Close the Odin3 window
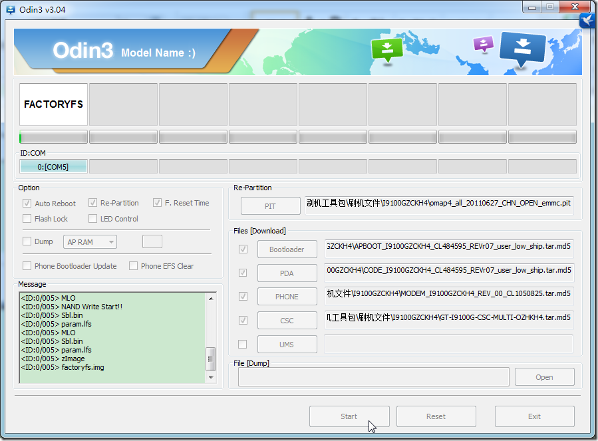This screenshot has width=598, height=441. [575, 7]
